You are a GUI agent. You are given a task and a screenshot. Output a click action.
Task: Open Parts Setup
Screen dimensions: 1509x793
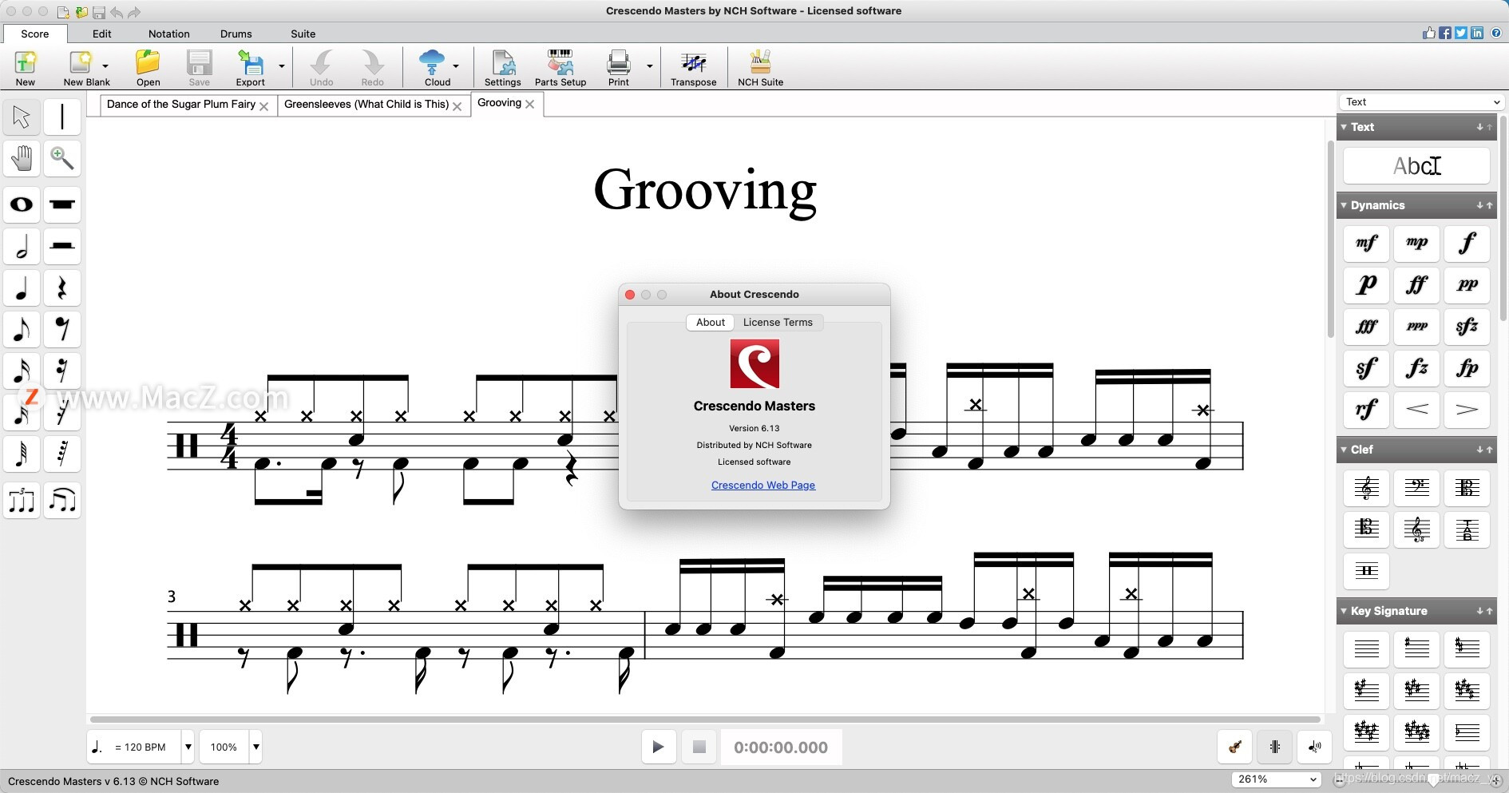pyautogui.click(x=560, y=68)
